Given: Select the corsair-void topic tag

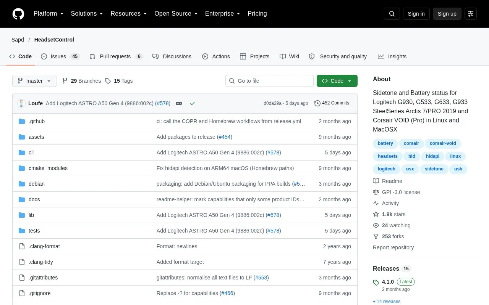Looking at the screenshot, I should [x=443, y=143].
